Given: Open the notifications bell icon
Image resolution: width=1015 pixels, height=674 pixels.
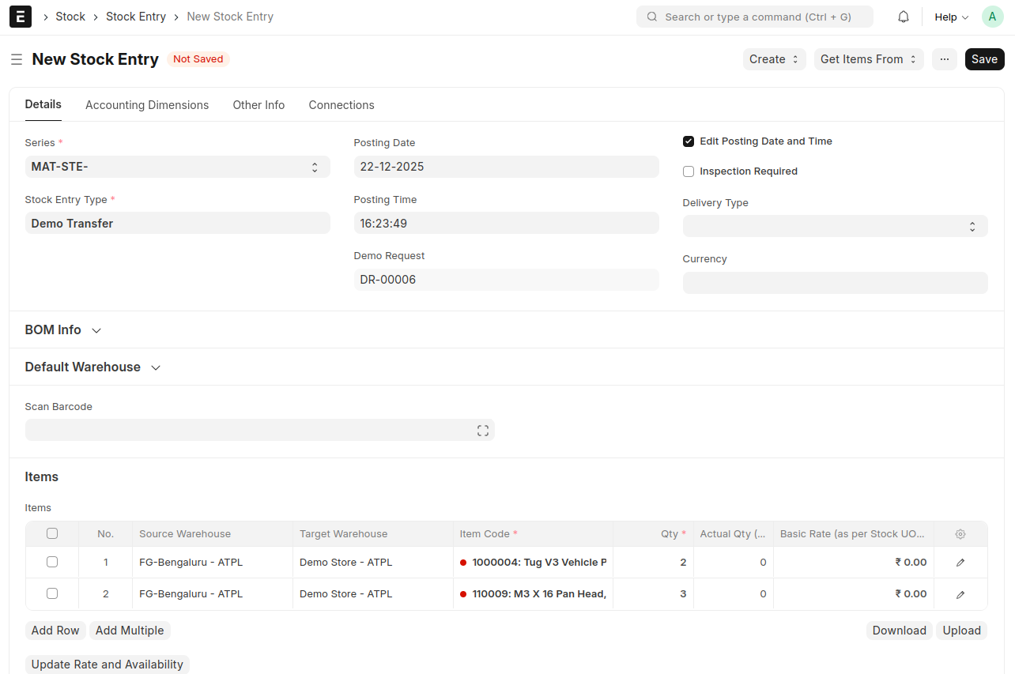Looking at the screenshot, I should [x=904, y=17].
